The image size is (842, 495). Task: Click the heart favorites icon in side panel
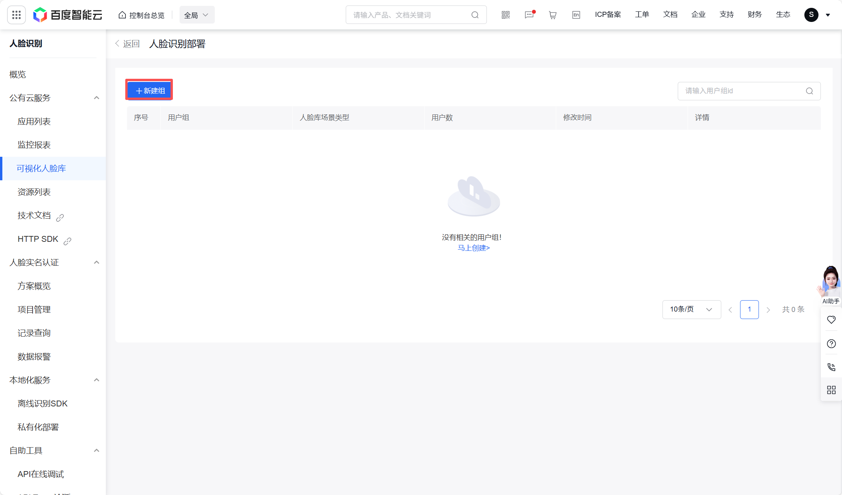pyautogui.click(x=831, y=319)
